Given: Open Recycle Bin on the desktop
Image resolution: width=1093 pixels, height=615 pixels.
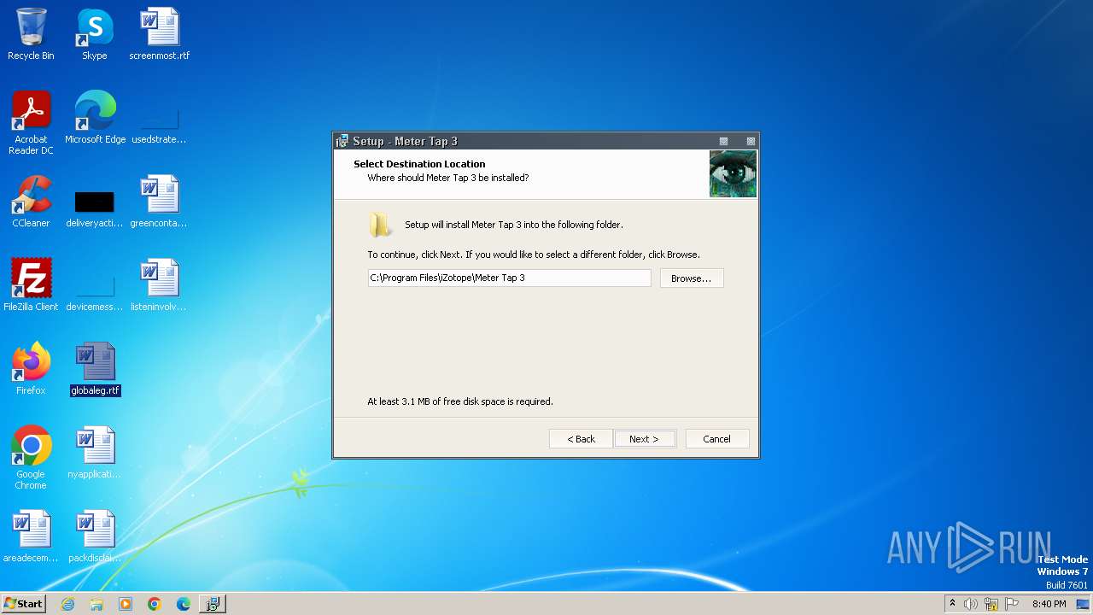Looking at the screenshot, I should pyautogui.click(x=31, y=34).
